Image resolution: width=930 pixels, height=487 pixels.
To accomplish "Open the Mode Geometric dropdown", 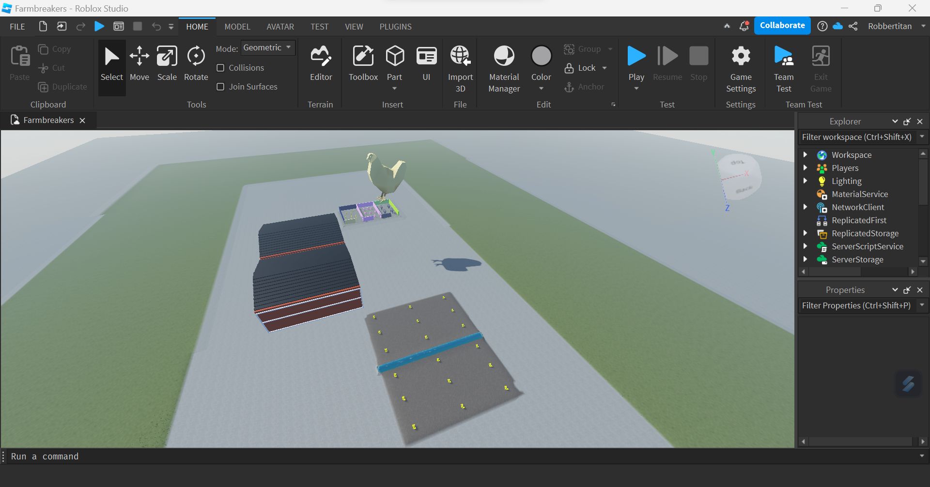I will [268, 47].
